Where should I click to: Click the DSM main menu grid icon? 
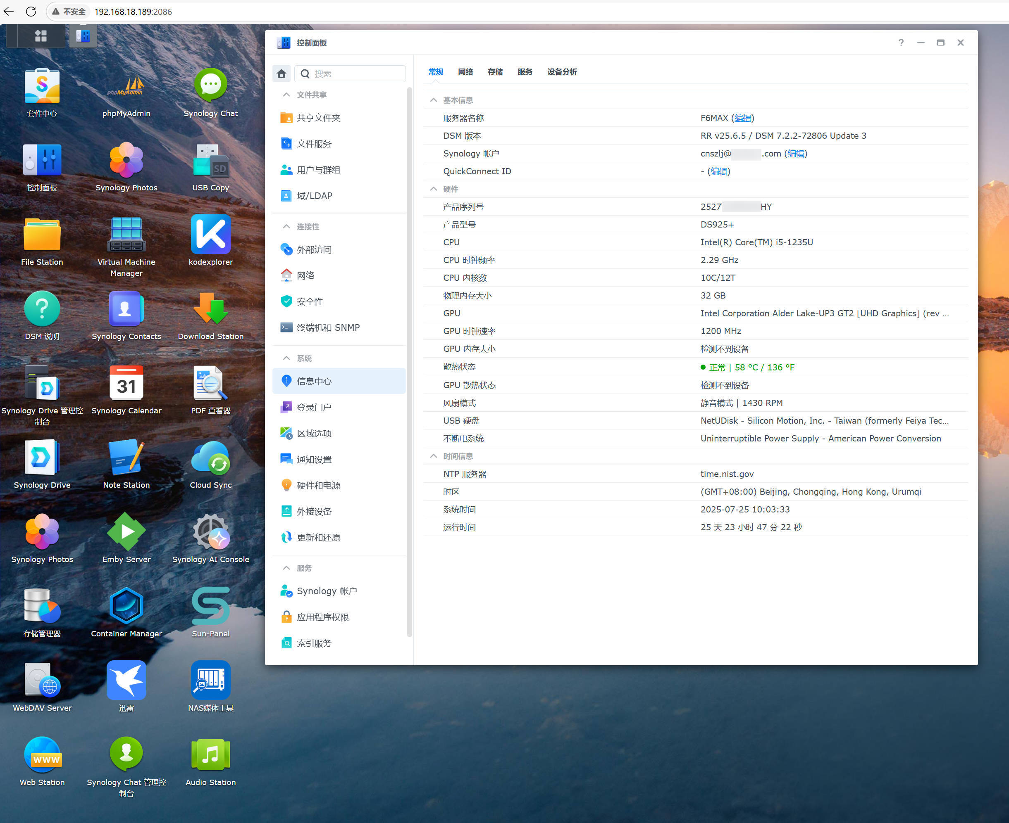coord(41,36)
